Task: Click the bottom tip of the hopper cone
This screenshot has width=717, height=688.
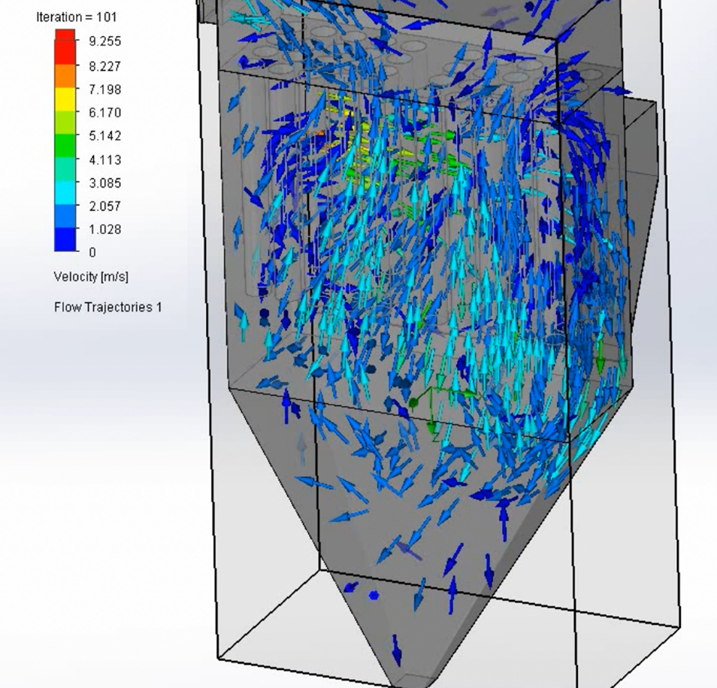Action: click(410, 681)
